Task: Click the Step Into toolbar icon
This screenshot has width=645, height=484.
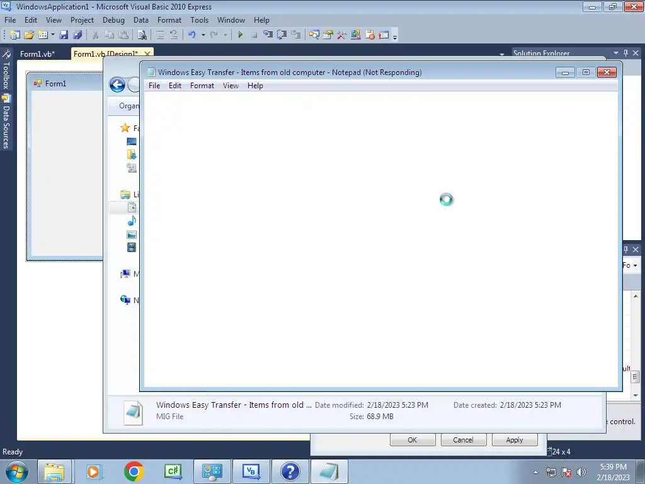Action: click(x=268, y=35)
